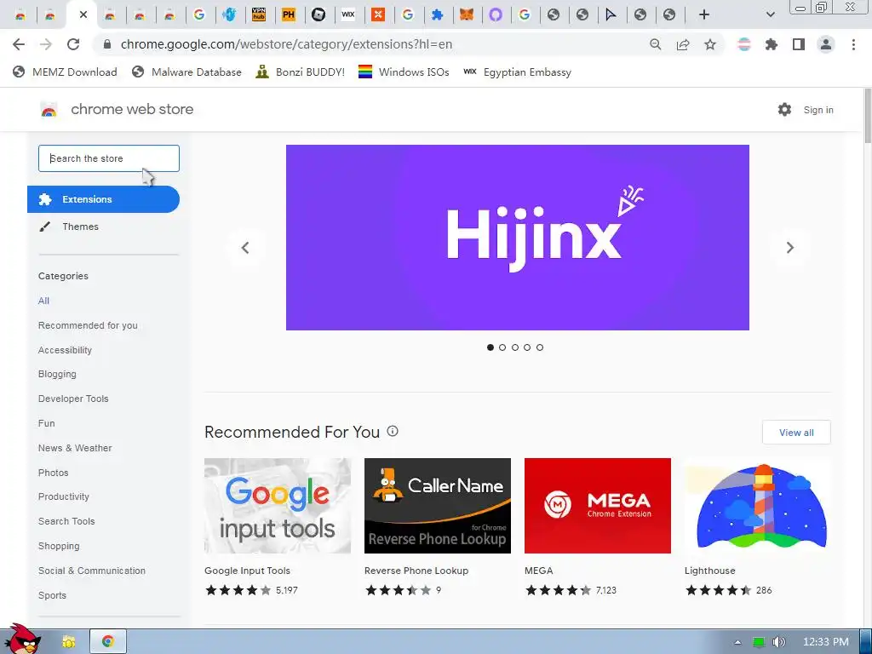Screen dimensions: 872x654
Task: Select the last carousel dot
Action: 539,347
